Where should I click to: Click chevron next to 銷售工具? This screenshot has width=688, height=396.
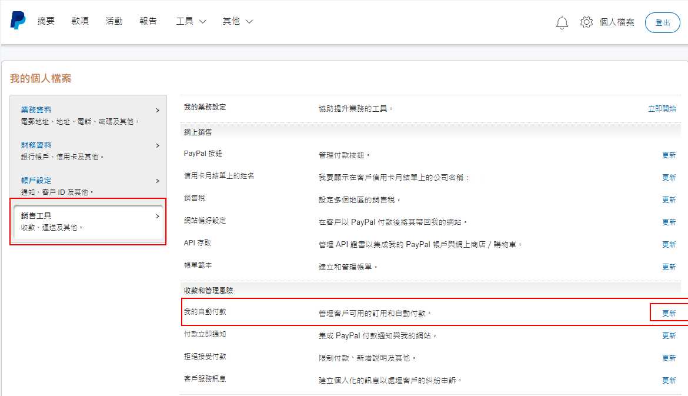pos(158,216)
